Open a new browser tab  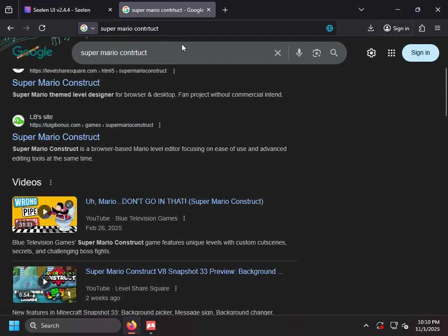(x=225, y=10)
